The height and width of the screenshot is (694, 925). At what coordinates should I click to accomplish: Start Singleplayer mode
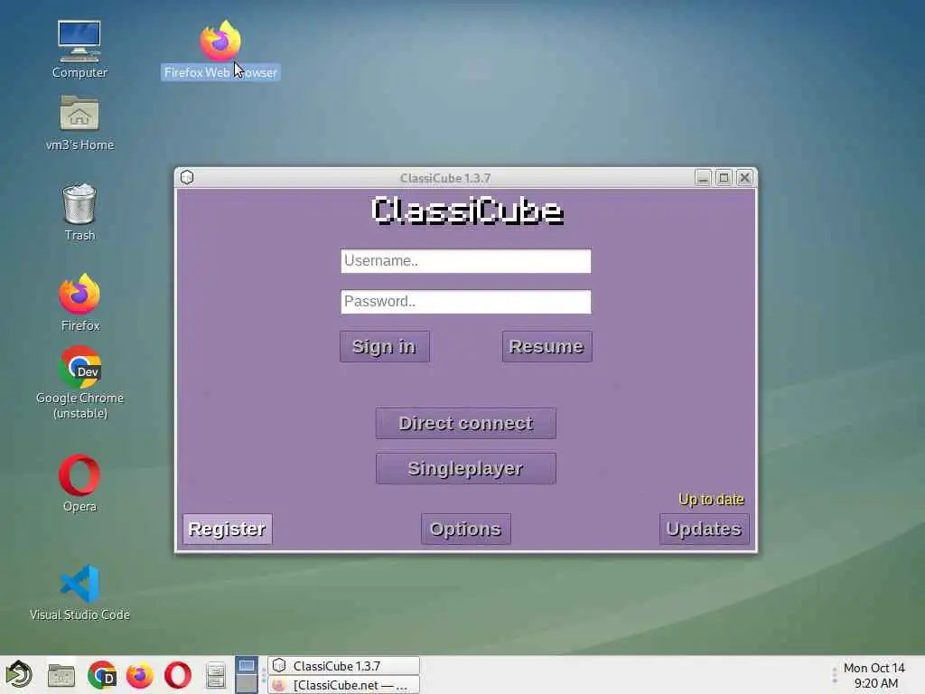click(465, 469)
